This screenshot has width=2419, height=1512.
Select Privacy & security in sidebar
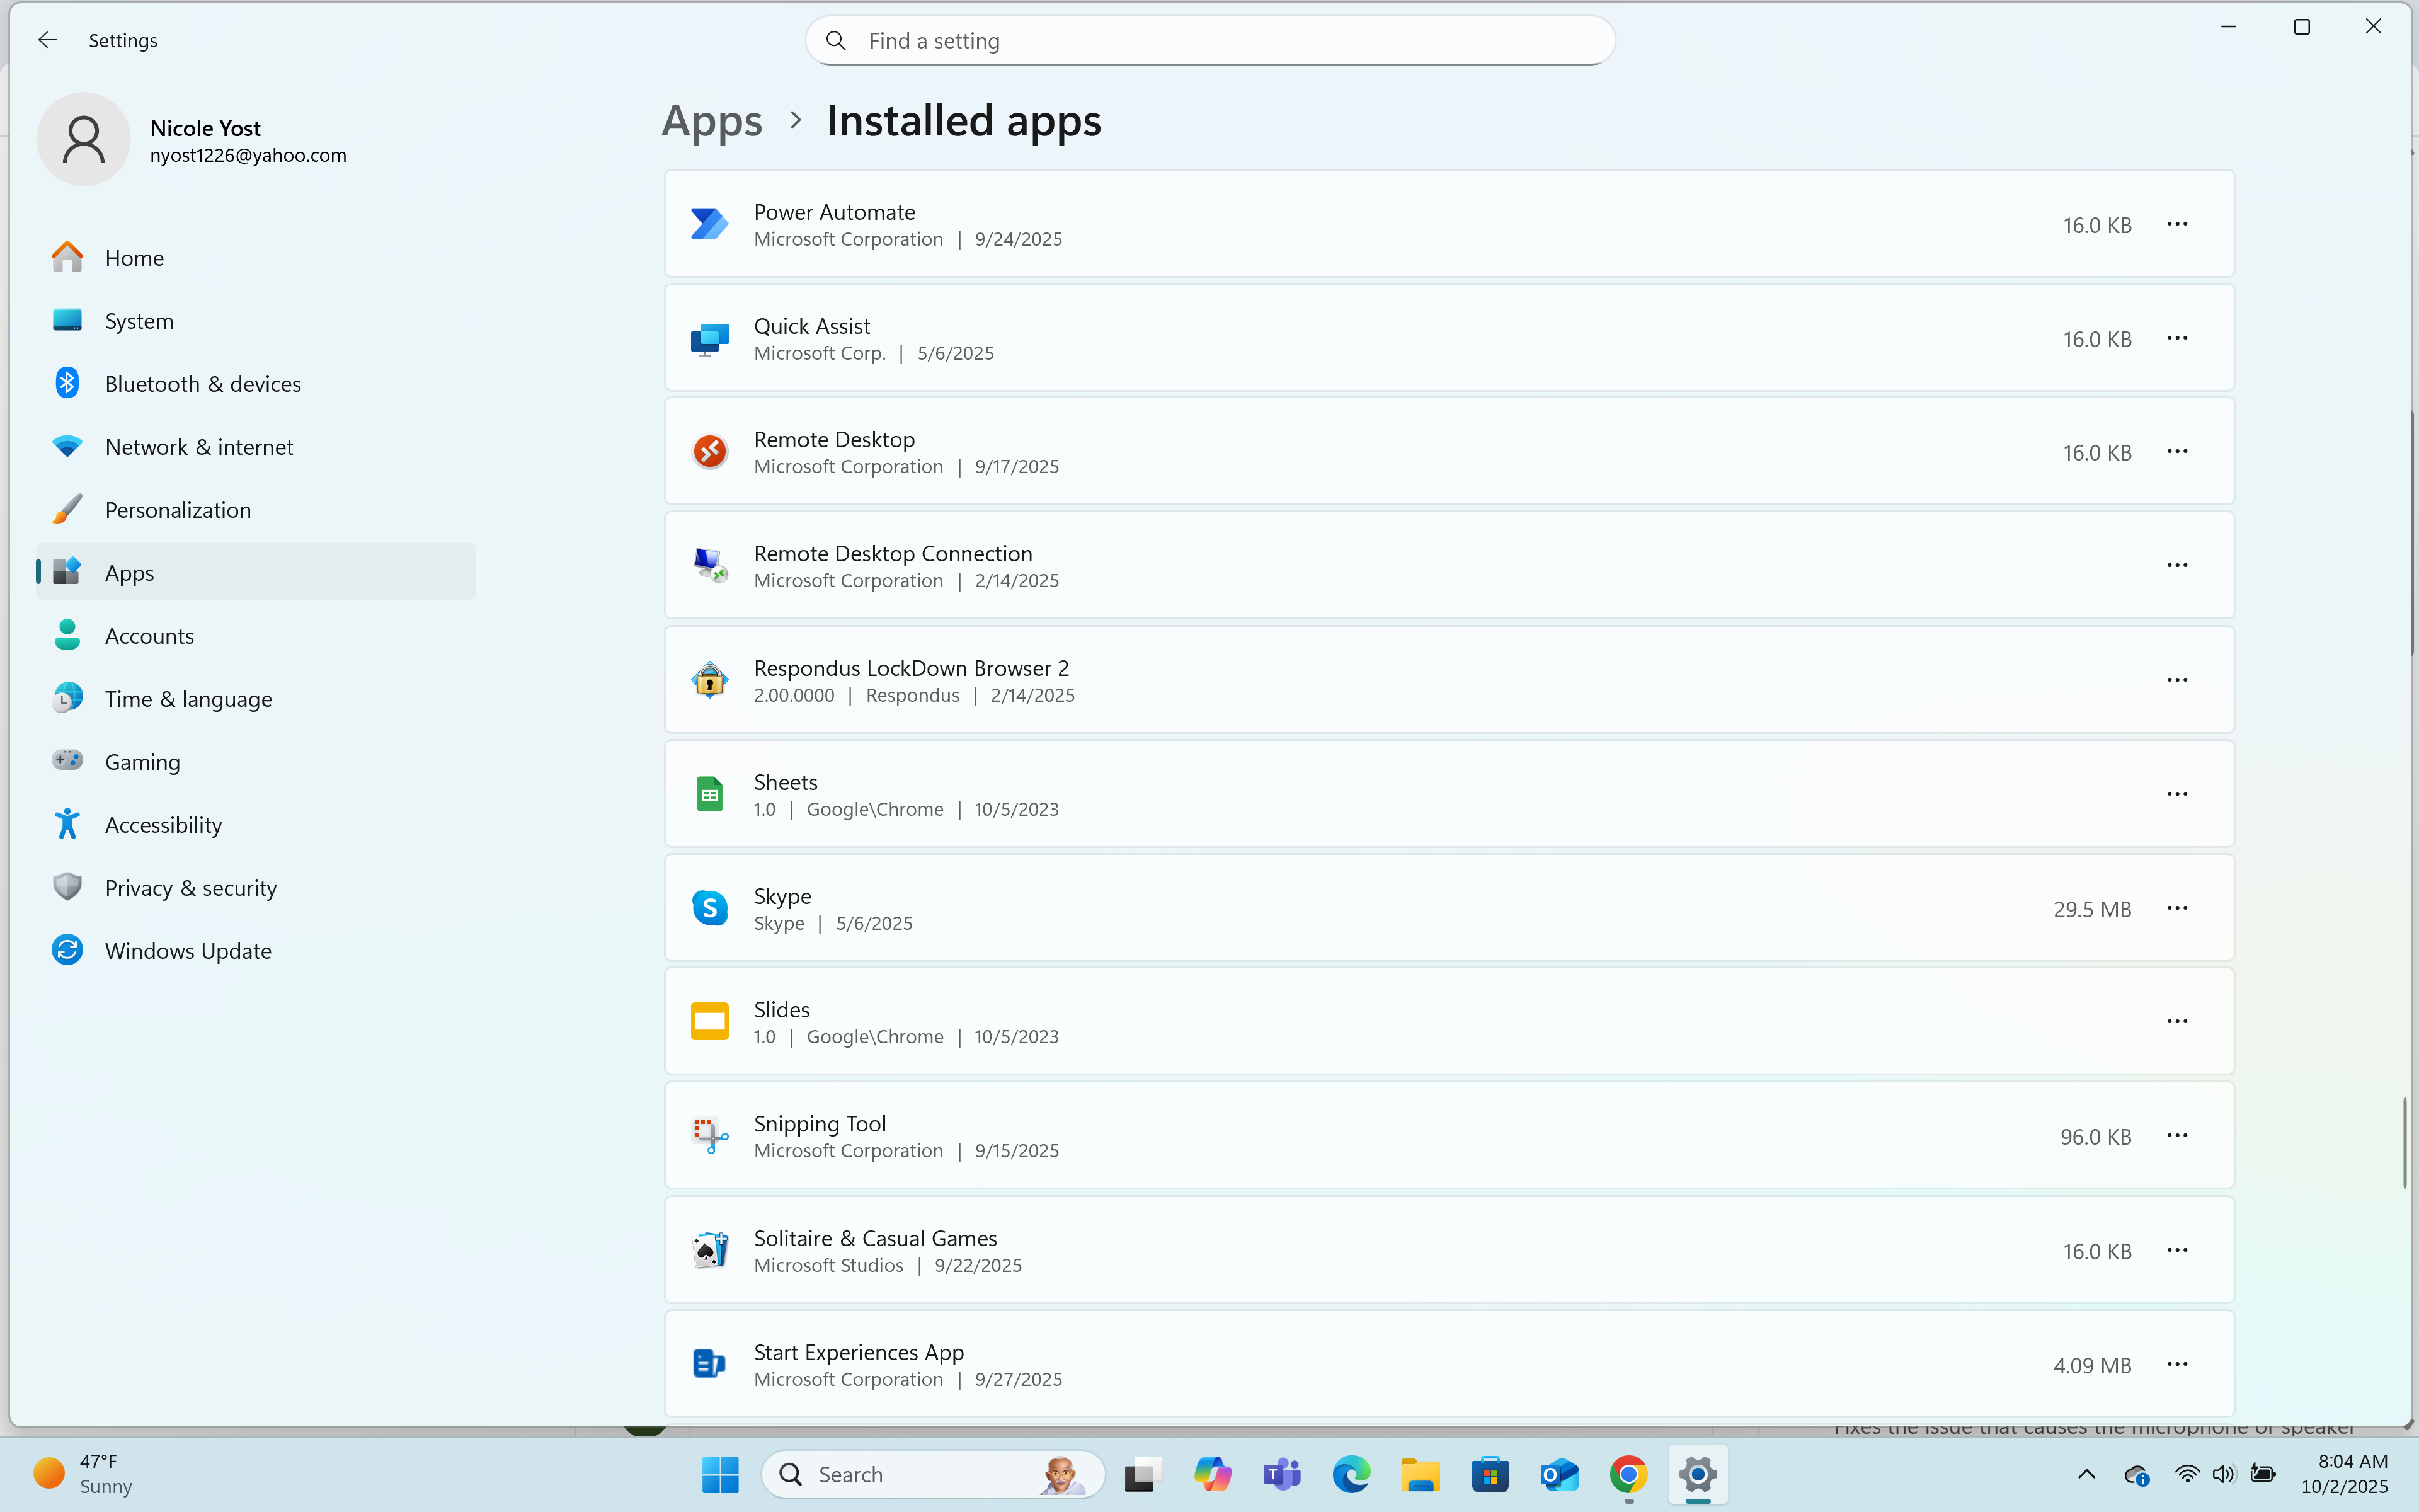pos(190,888)
